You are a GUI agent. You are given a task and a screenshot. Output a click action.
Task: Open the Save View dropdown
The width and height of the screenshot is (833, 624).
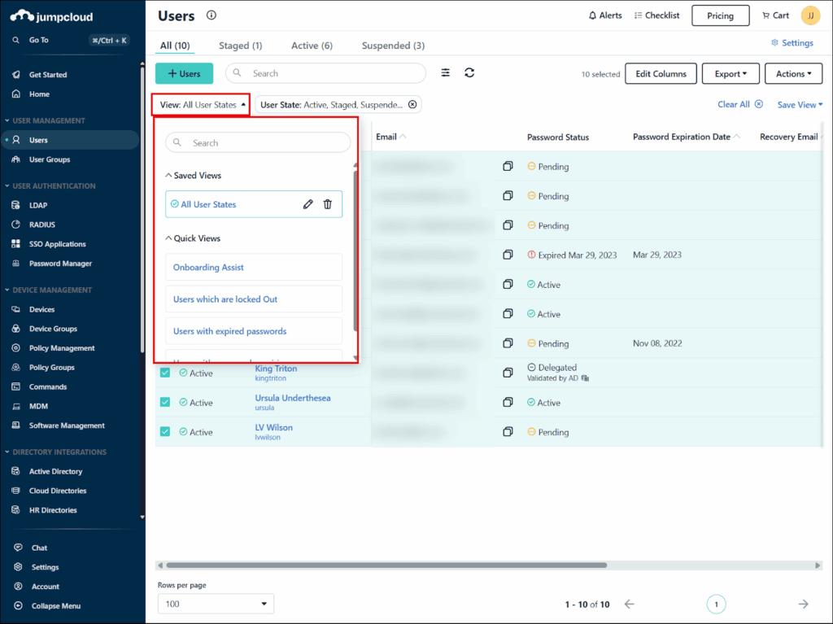pyautogui.click(x=800, y=105)
